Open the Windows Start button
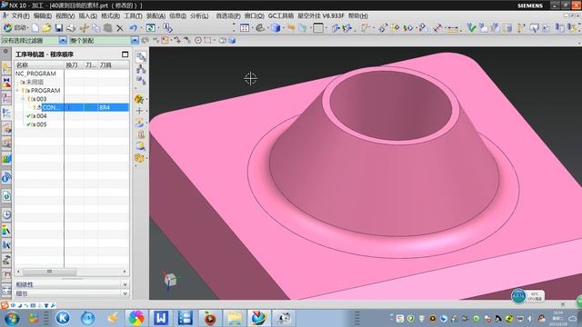The height and width of the screenshot is (327, 582). pos(12,318)
